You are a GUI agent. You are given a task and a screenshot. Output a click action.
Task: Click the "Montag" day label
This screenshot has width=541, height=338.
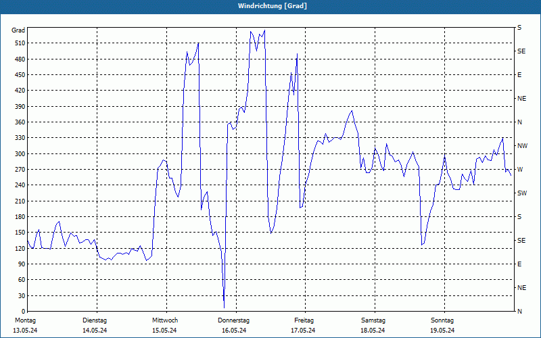[26, 320]
